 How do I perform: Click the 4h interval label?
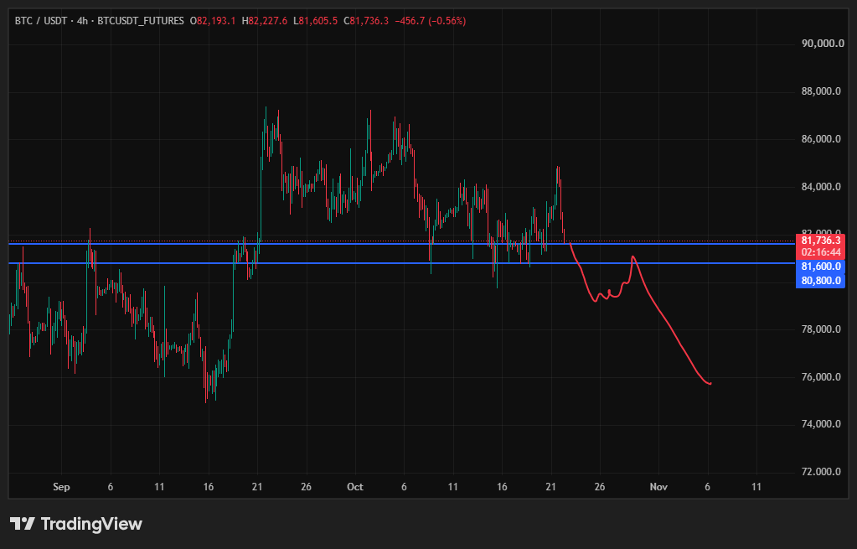tap(82, 21)
